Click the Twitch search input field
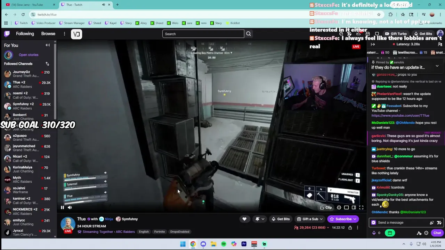The width and height of the screenshot is (445, 250). (x=203, y=34)
